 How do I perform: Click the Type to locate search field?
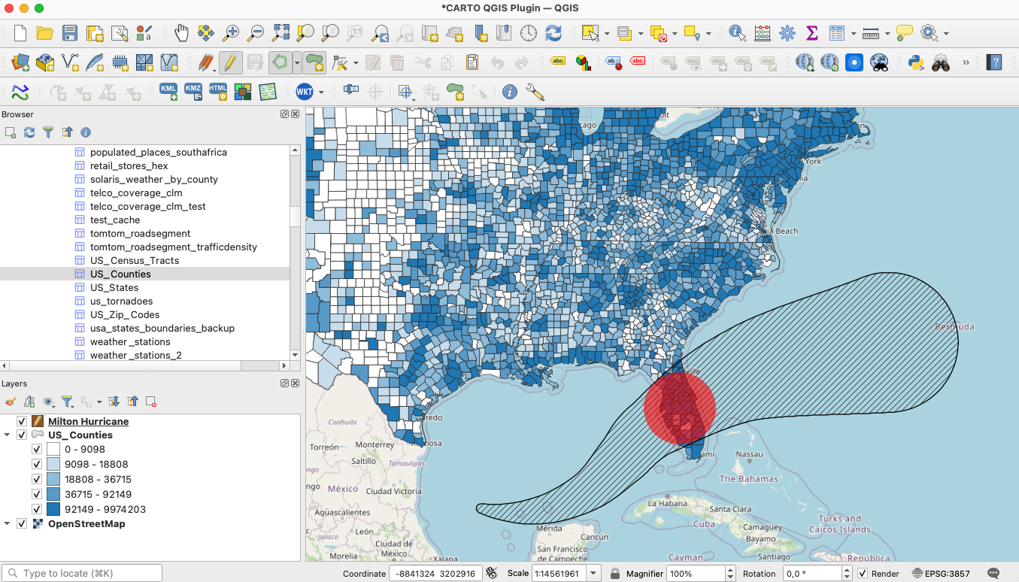click(83, 574)
